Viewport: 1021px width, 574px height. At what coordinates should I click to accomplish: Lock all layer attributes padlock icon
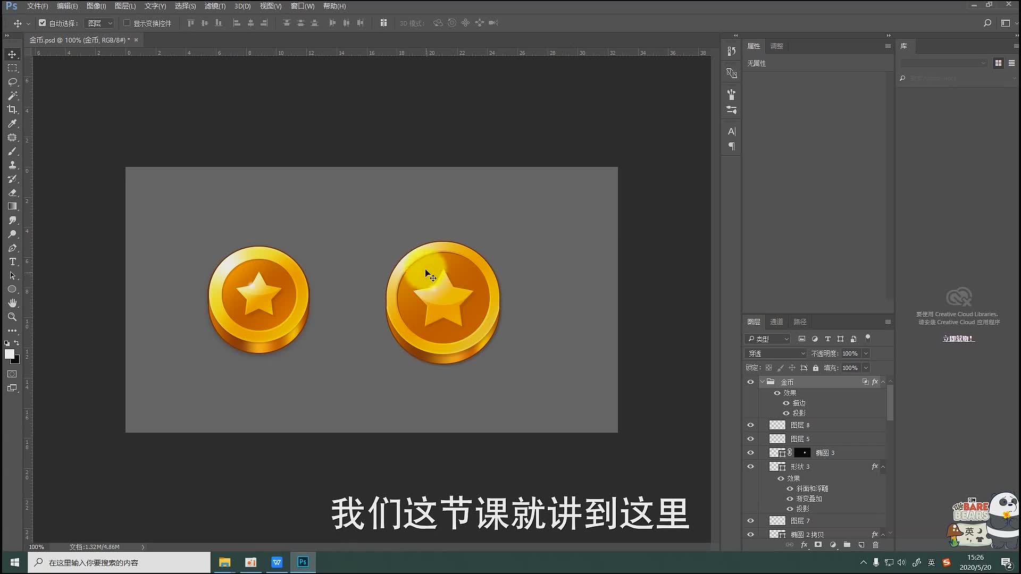tap(816, 368)
